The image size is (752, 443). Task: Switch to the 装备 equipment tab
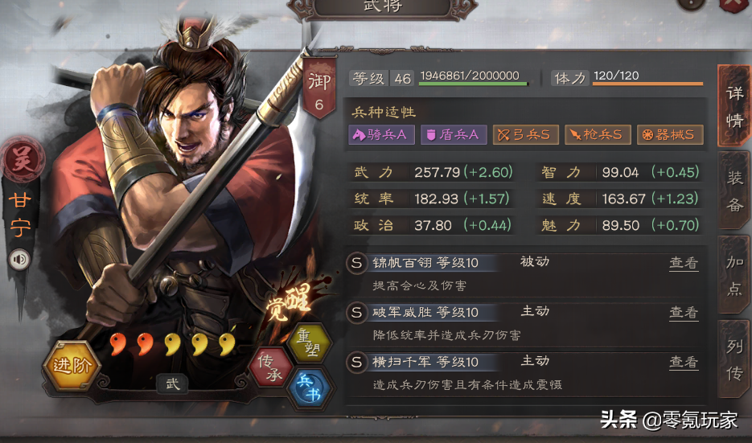734,191
